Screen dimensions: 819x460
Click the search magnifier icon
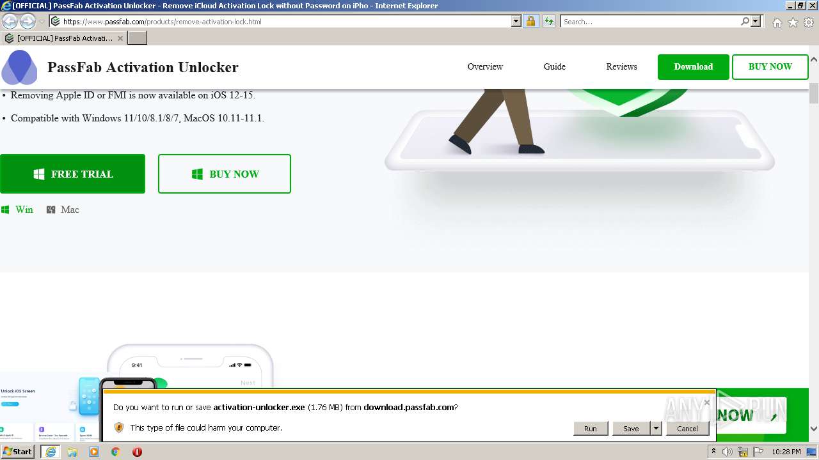[x=745, y=22]
